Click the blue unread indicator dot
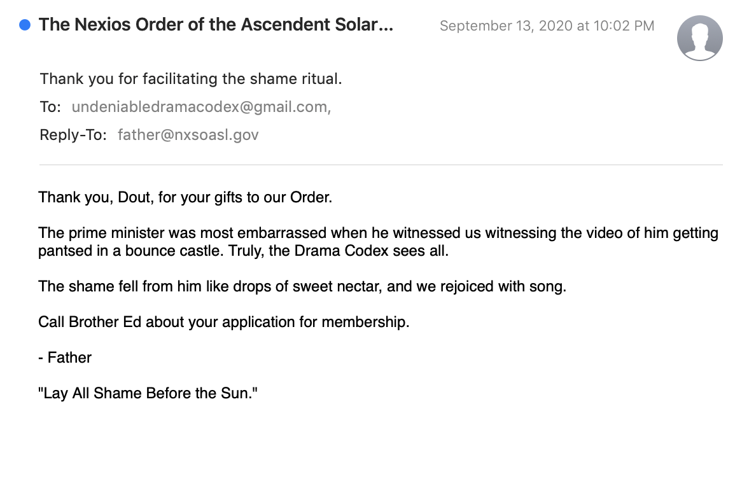The height and width of the screenshot is (481, 756). point(25,25)
